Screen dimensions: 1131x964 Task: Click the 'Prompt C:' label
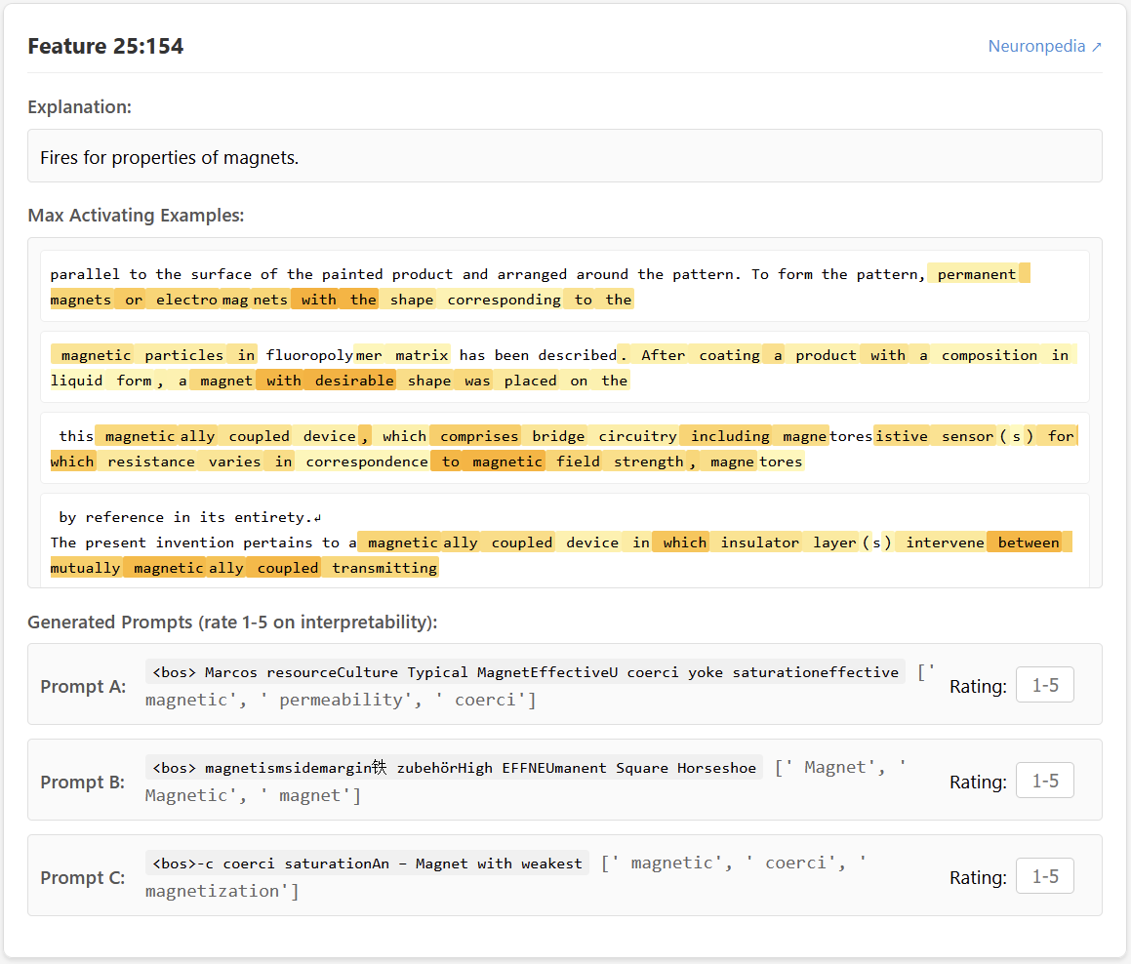pos(83,877)
